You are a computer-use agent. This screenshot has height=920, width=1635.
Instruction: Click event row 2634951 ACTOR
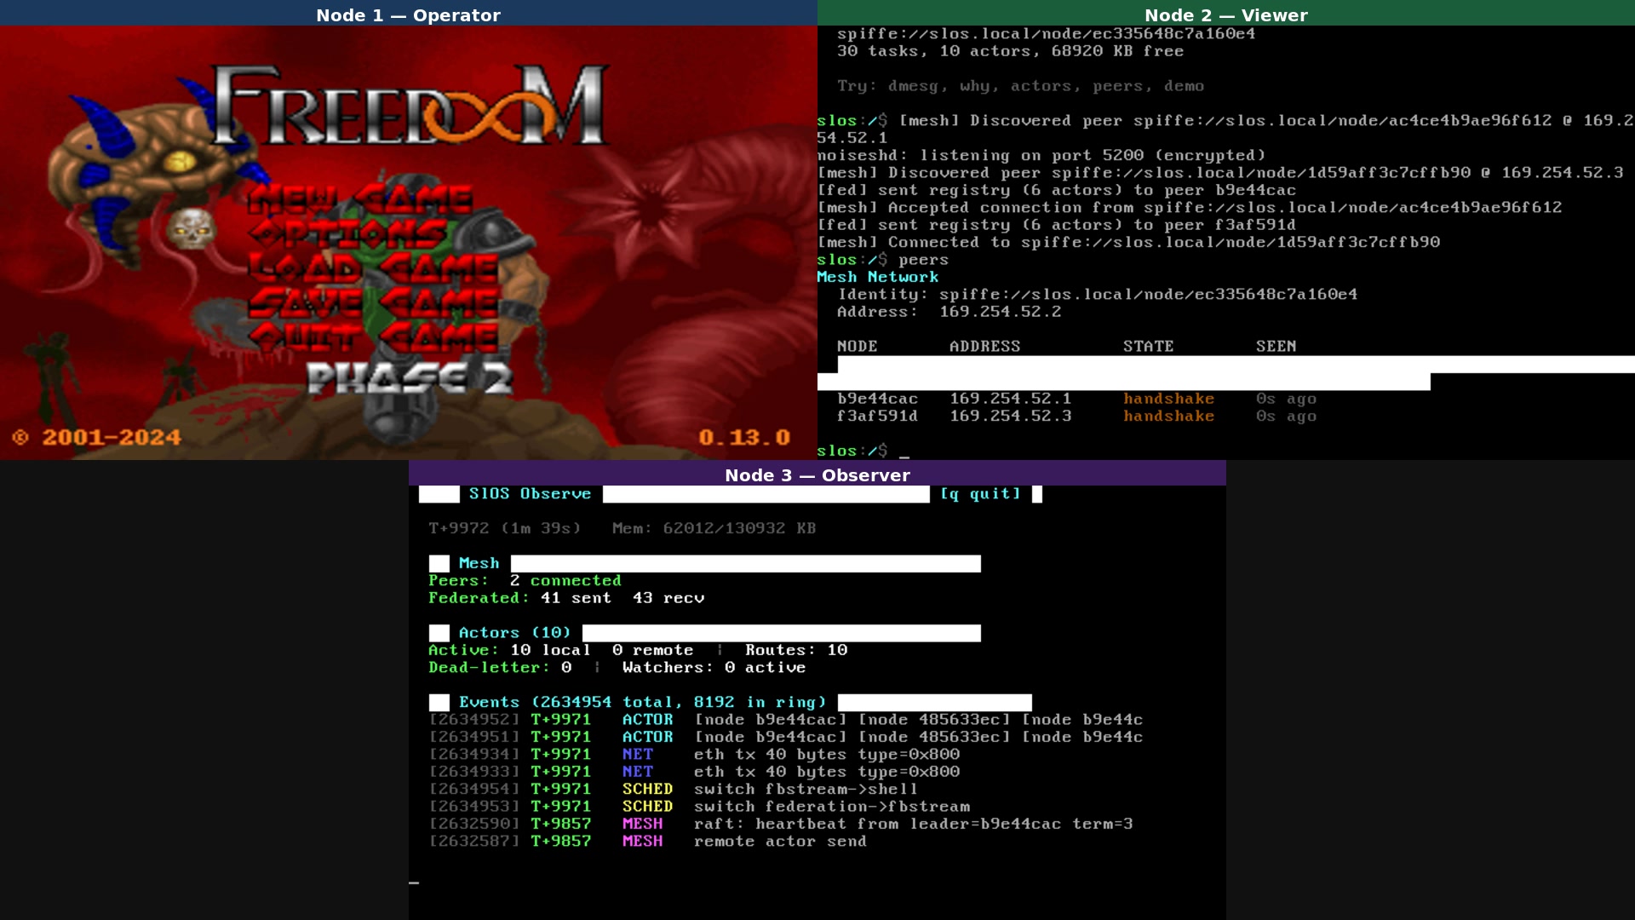(786, 737)
